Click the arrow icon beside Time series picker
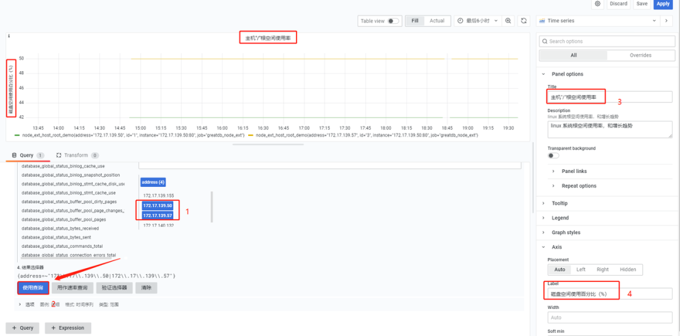The image size is (680, 336). point(667,21)
